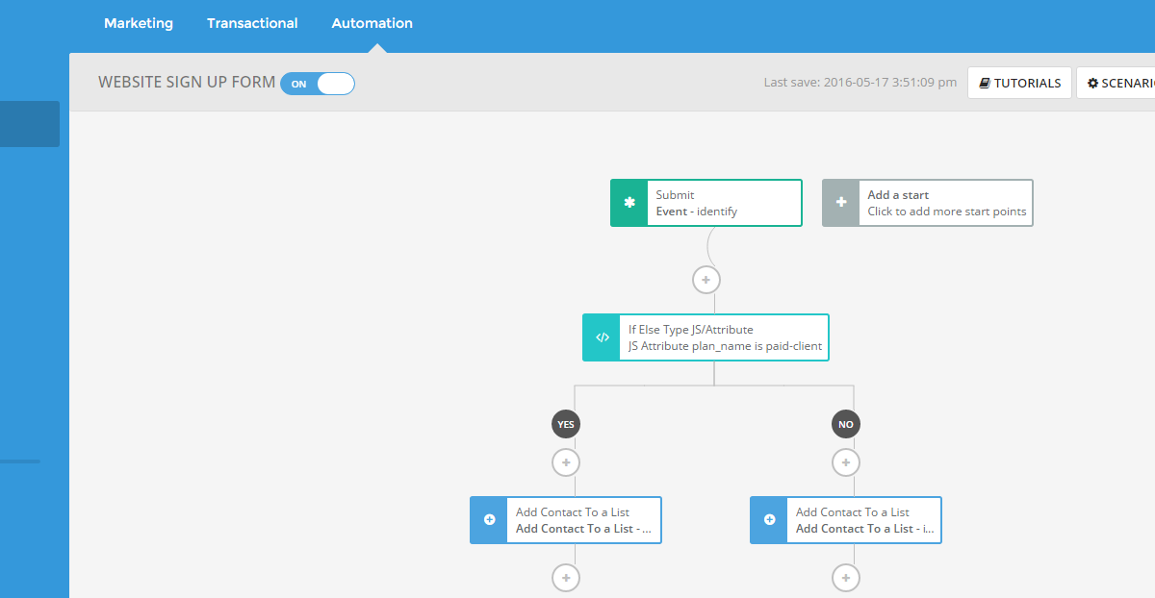Viewport: 1155px width, 598px height.
Task: Click the plus icon of NO-branch Add Contact node
Action: tap(769, 520)
